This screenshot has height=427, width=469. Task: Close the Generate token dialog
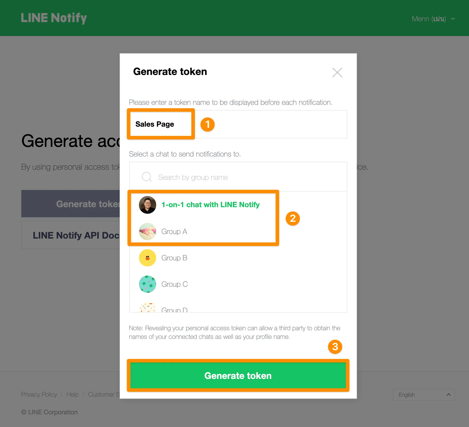click(x=337, y=72)
